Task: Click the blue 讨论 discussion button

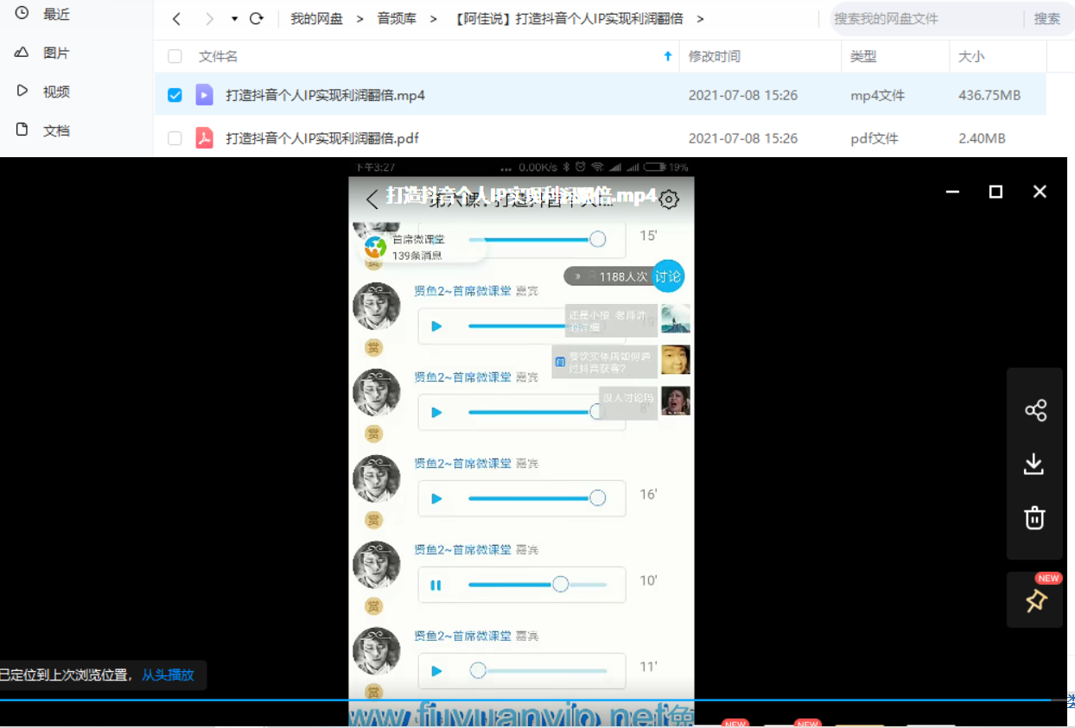Action: coord(668,276)
